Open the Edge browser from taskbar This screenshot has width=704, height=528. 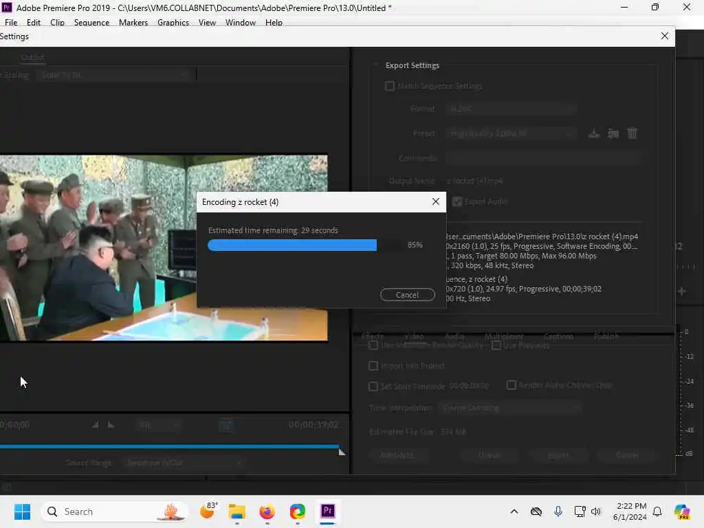click(x=297, y=511)
